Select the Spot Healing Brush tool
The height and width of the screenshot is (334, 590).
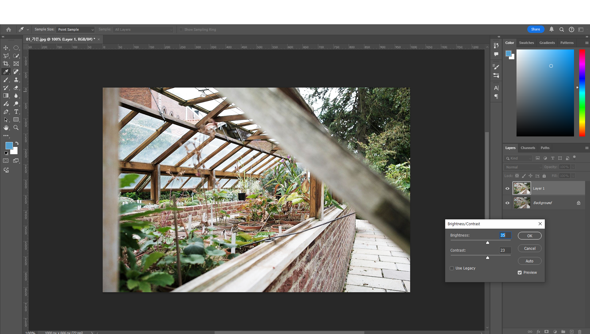[16, 72]
